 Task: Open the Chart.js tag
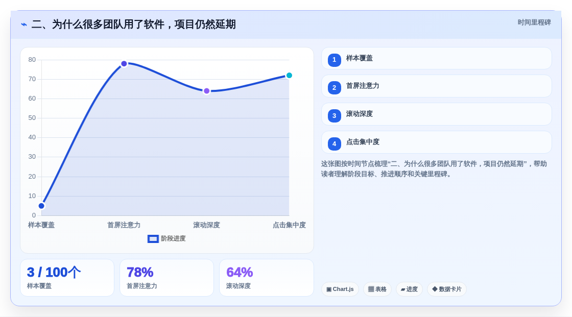click(340, 289)
